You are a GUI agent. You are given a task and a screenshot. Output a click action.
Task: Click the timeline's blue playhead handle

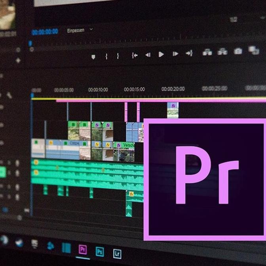point(32,95)
